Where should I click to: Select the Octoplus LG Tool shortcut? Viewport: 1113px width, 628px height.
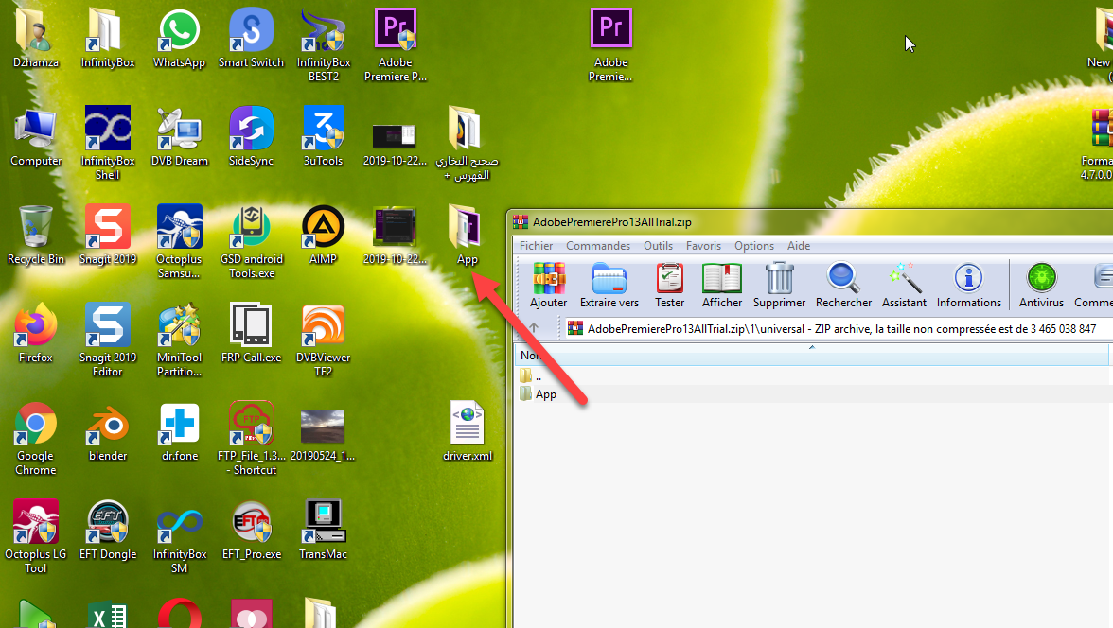coord(36,535)
